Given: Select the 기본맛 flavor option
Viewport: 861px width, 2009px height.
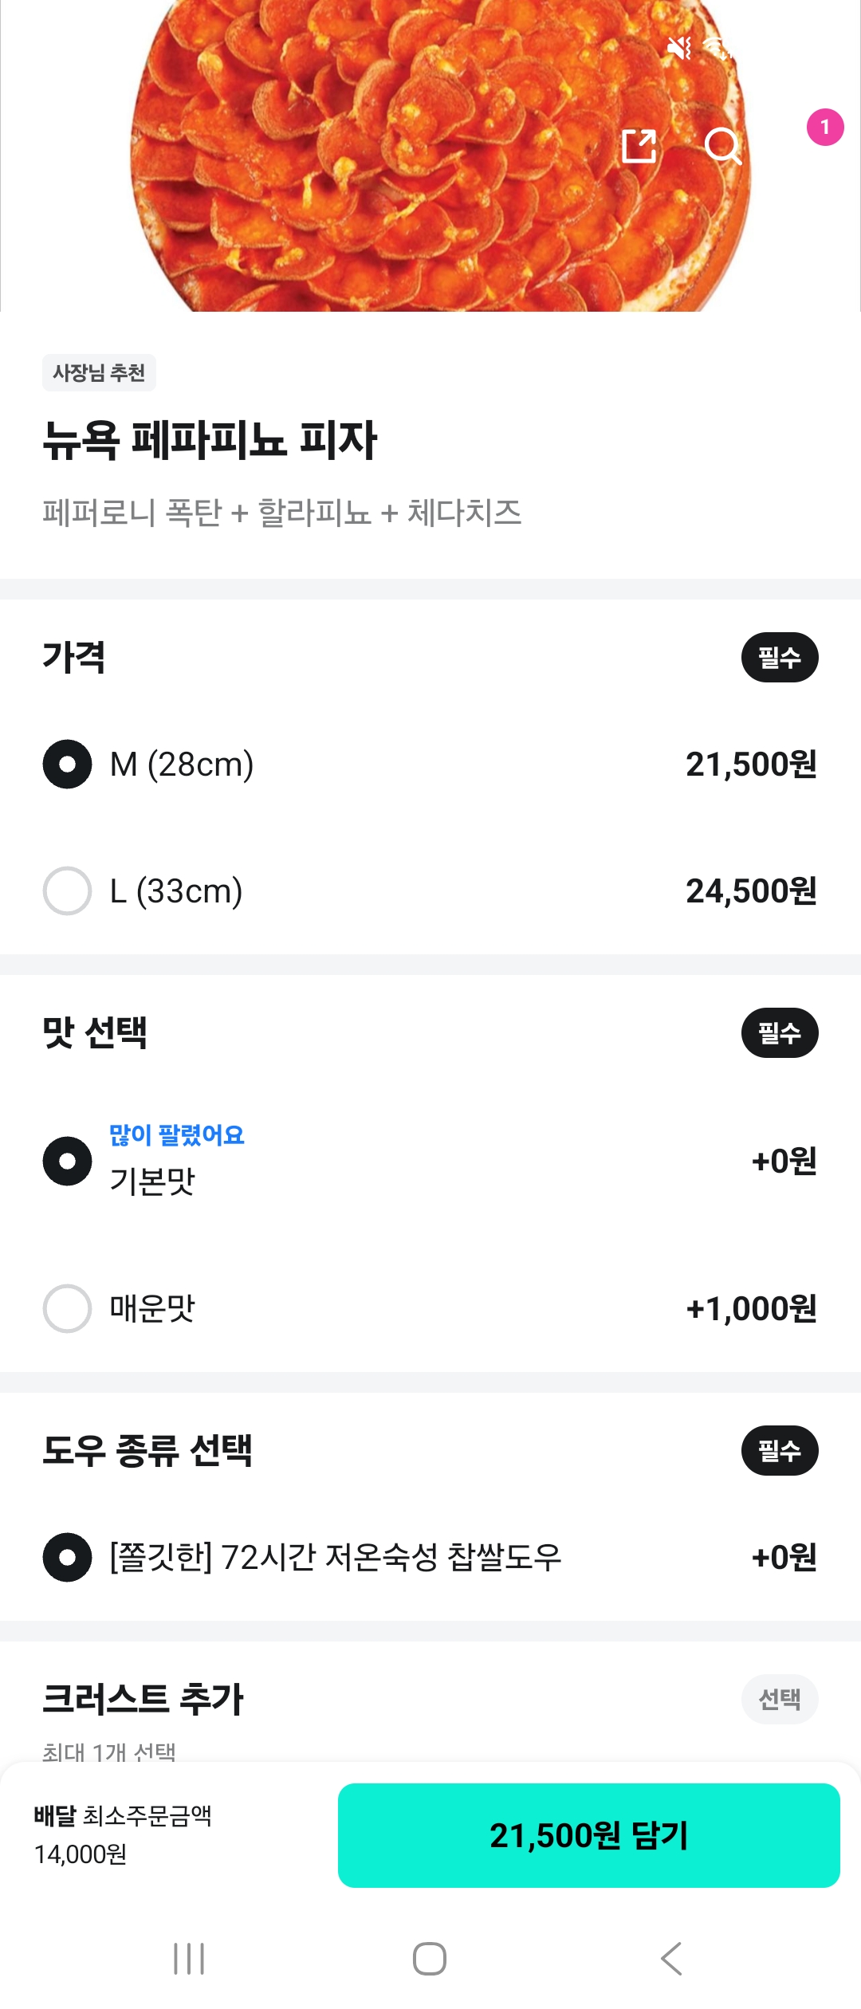Looking at the screenshot, I should (68, 1161).
